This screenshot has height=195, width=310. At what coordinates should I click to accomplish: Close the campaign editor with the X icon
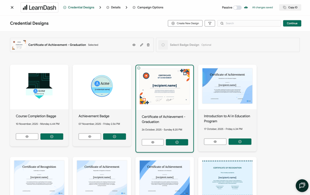12,7
